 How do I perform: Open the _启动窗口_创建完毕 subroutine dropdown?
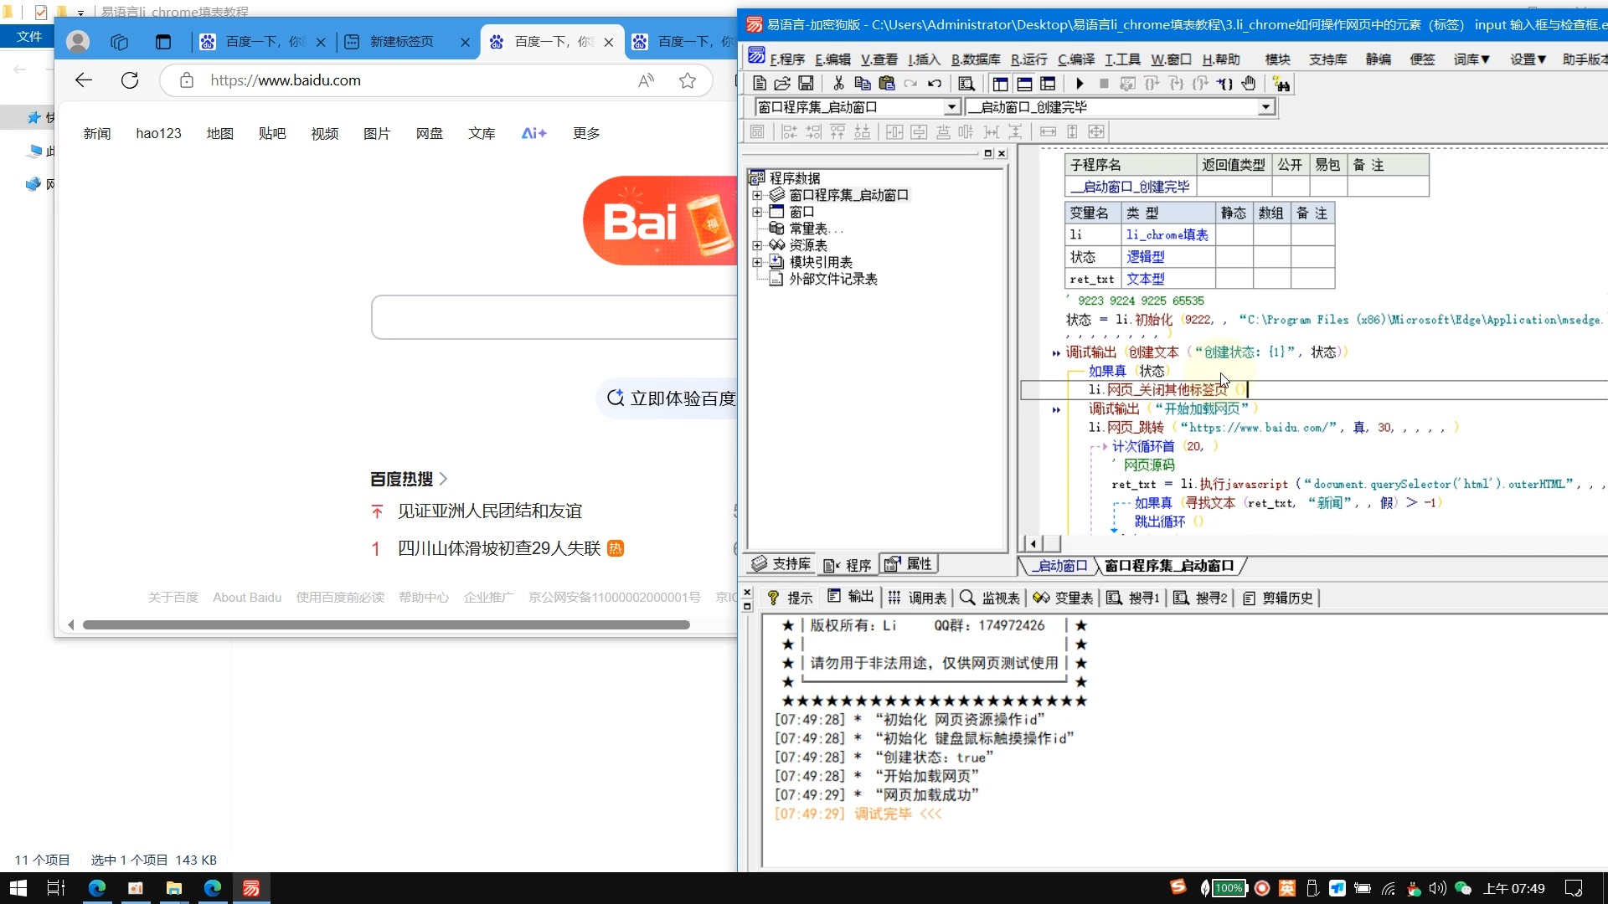(x=1266, y=107)
